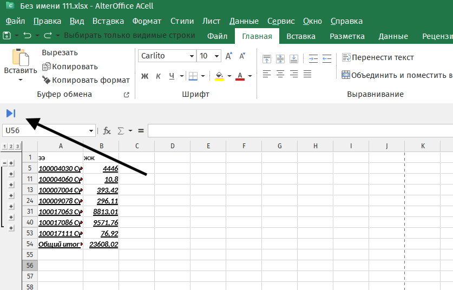The image size is (453, 290).
Task: Open the Carlito font name dropdown
Action: tap(192, 56)
